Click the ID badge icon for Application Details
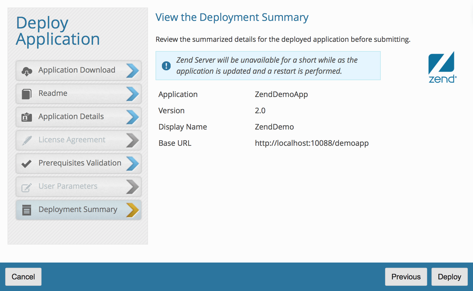The height and width of the screenshot is (291, 473). pos(27,117)
